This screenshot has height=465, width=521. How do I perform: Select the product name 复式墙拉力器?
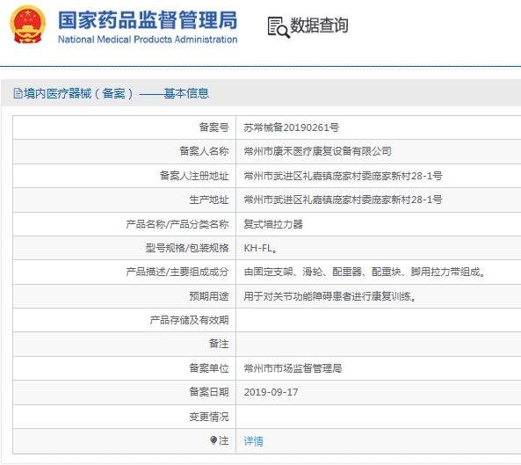click(x=273, y=224)
